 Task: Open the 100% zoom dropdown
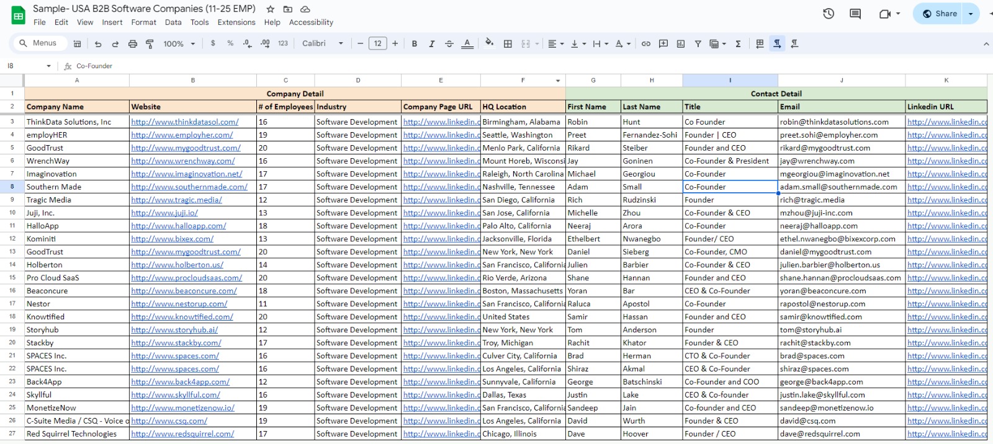[179, 43]
